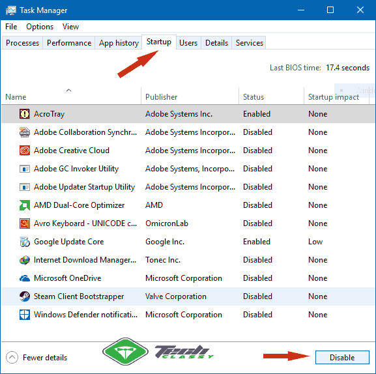Click the Task Manager title bar icon

pyautogui.click(x=10, y=10)
